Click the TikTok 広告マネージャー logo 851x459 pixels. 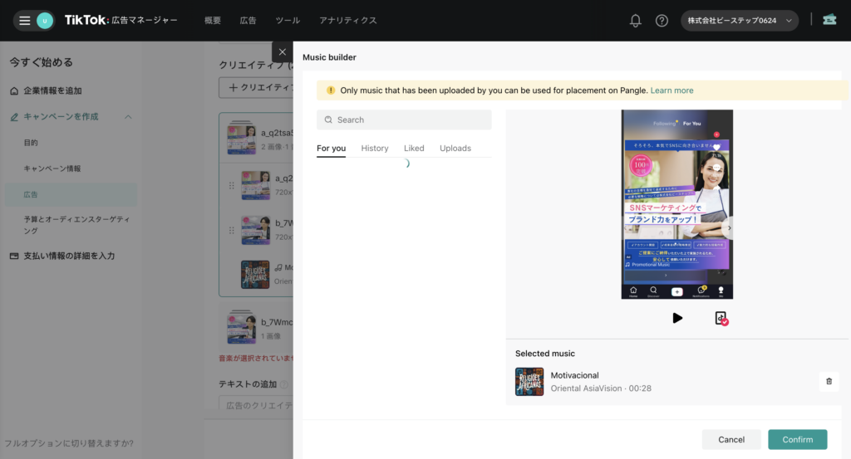(x=121, y=21)
